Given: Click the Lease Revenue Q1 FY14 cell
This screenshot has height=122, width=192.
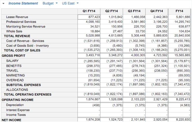Looking at the screenshot, I should pos(89,17).
